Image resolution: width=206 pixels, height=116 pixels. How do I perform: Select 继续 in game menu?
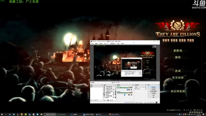[178, 57]
